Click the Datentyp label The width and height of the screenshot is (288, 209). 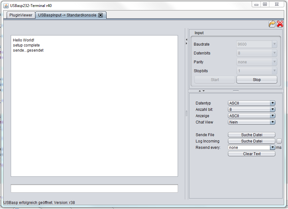coord(203,103)
